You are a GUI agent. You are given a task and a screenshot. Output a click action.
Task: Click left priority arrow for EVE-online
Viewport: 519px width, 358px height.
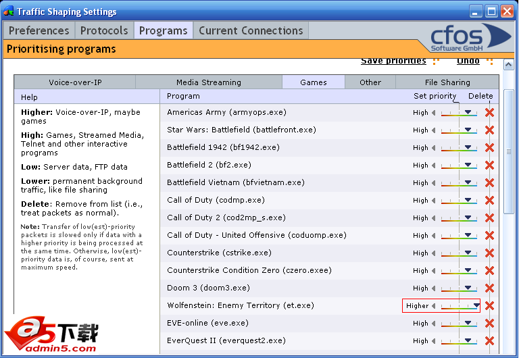coord(434,324)
